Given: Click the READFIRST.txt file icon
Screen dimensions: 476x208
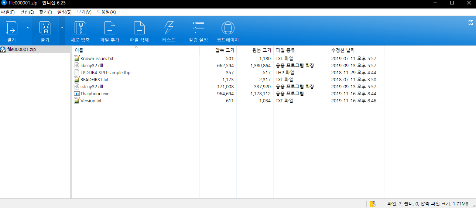Looking at the screenshot, I should point(76,79).
